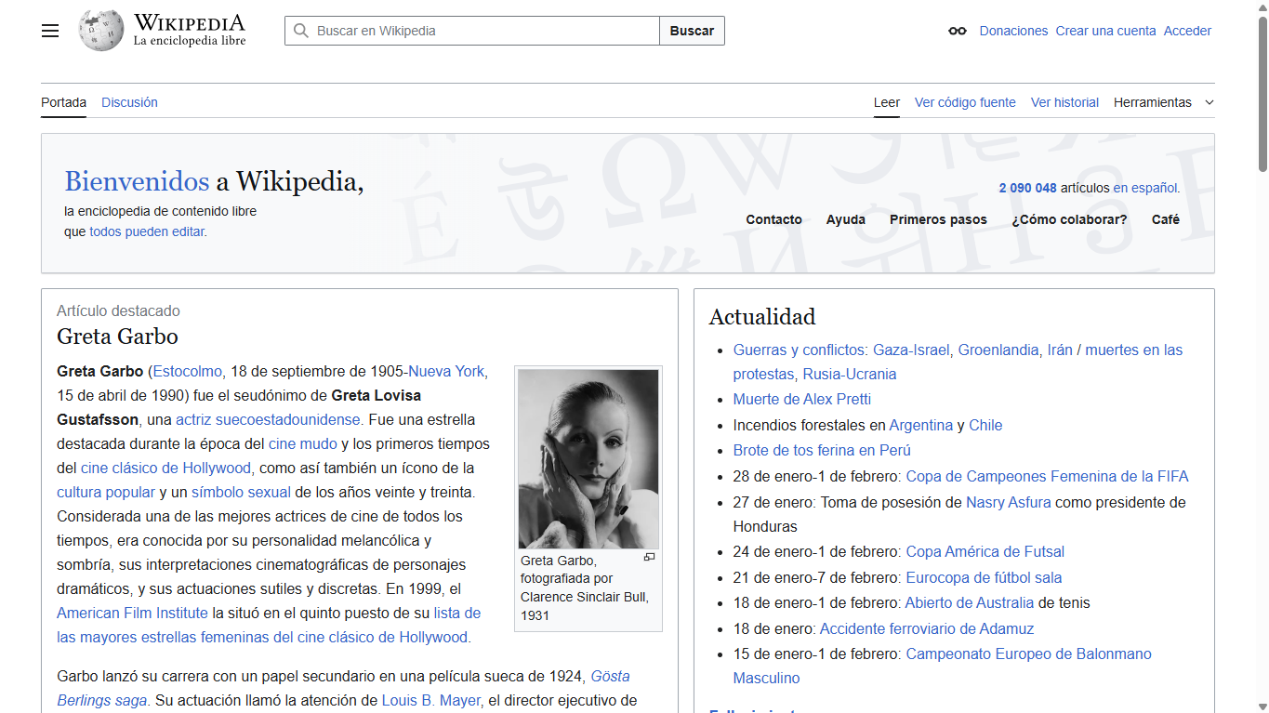Open todos pueden editar link
The width and height of the screenshot is (1269, 713).
(x=146, y=231)
